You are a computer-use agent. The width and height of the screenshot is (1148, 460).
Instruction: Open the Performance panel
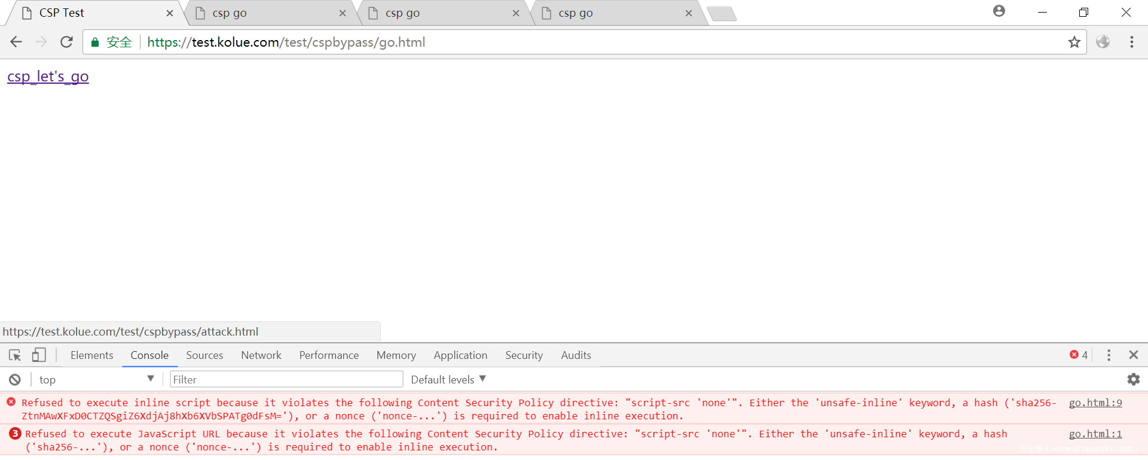coord(329,355)
